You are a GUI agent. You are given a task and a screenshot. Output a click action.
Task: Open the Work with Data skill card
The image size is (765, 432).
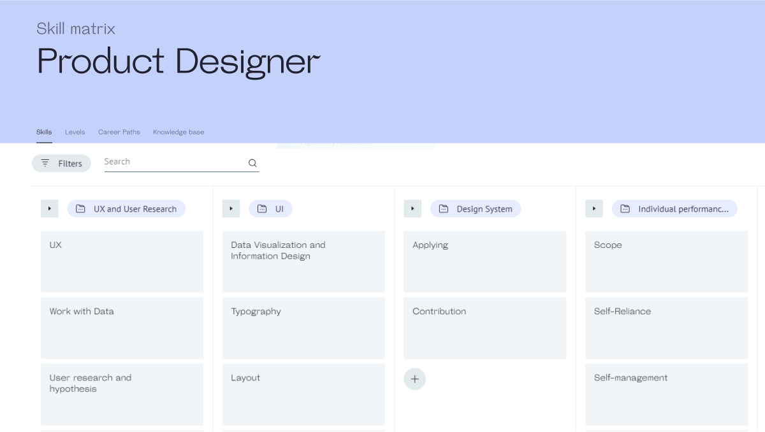click(122, 328)
